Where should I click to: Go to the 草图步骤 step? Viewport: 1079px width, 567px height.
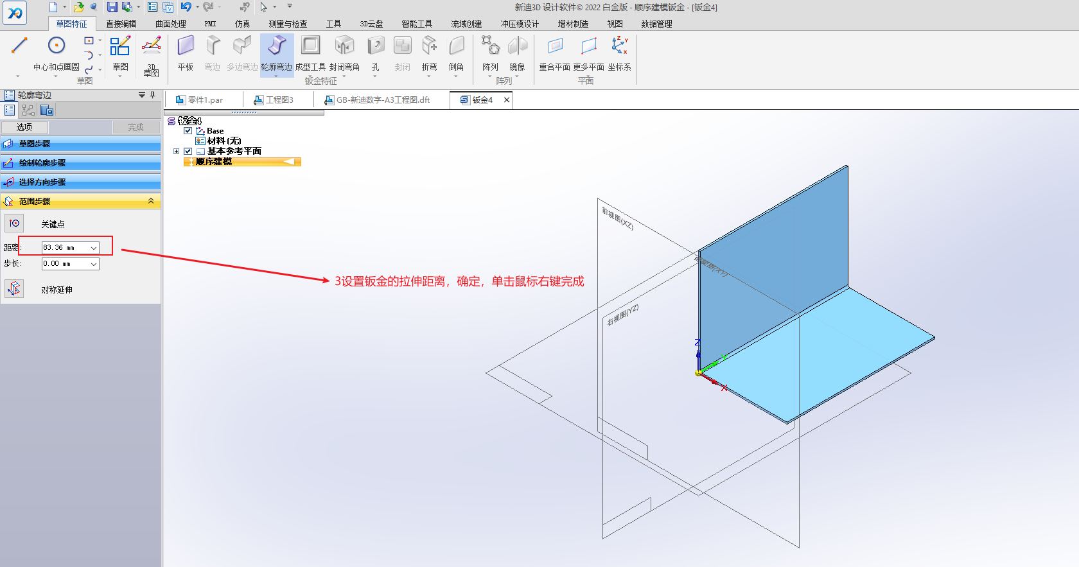click(x=80, y=144)
